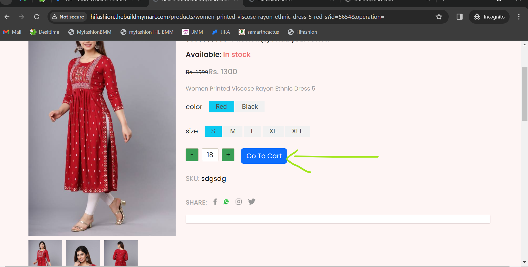Select the Black color option
Screen dimensions: 528x267
tap(250, 107)
